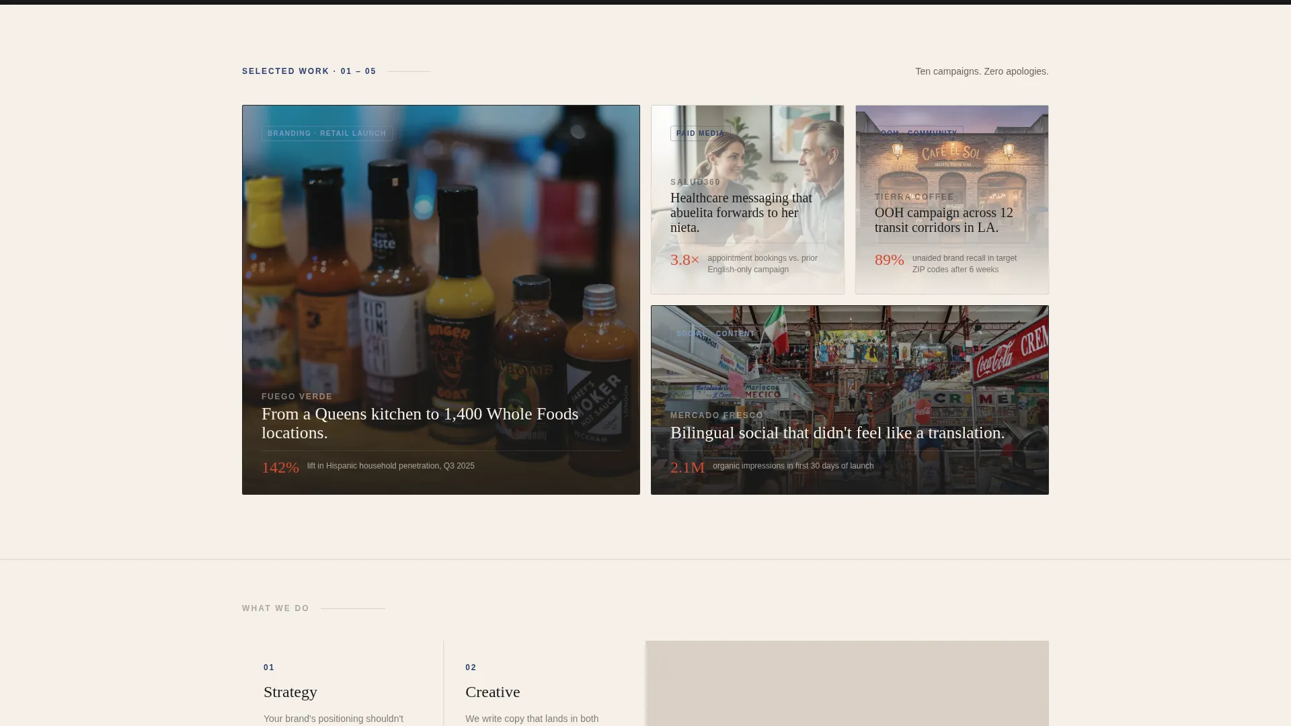Click the 'WHAT WE DO' section heading
Viewport: 1291px width, 726px height.
point(276,608)
